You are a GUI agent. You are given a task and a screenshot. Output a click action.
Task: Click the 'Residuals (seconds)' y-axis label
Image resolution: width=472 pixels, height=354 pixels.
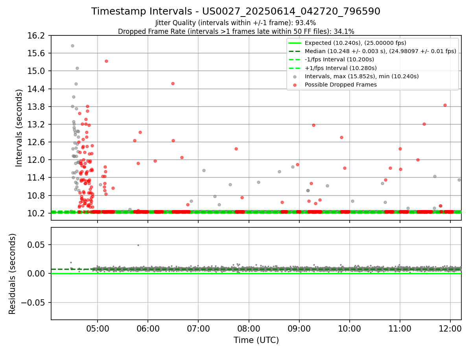(x=12, y=274)
